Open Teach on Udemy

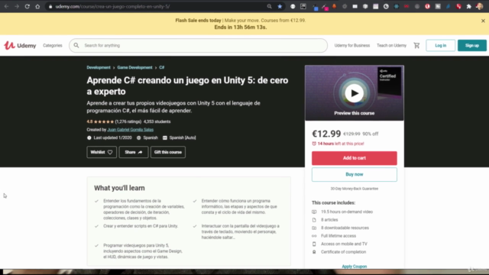click(x=391, y=46)
